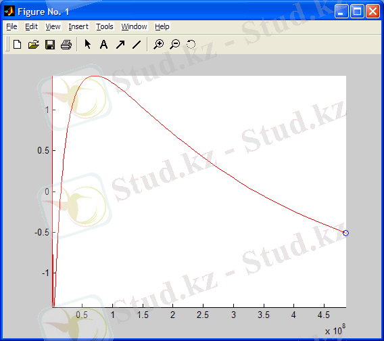The image size is (384, 341).
Task: Open the Window menu
Action: [x=135, y=26]
